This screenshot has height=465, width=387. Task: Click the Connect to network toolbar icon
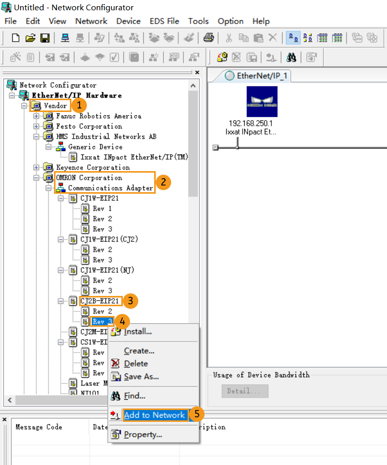[65, 38]
